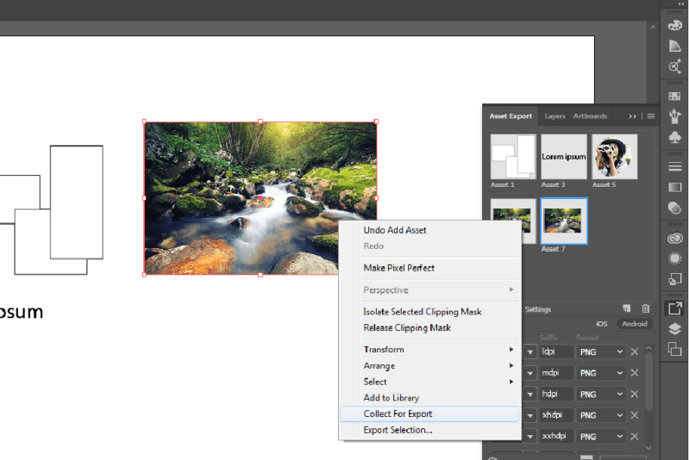
Task: Edit the mdpi suffix field
Action: point(557,373)
